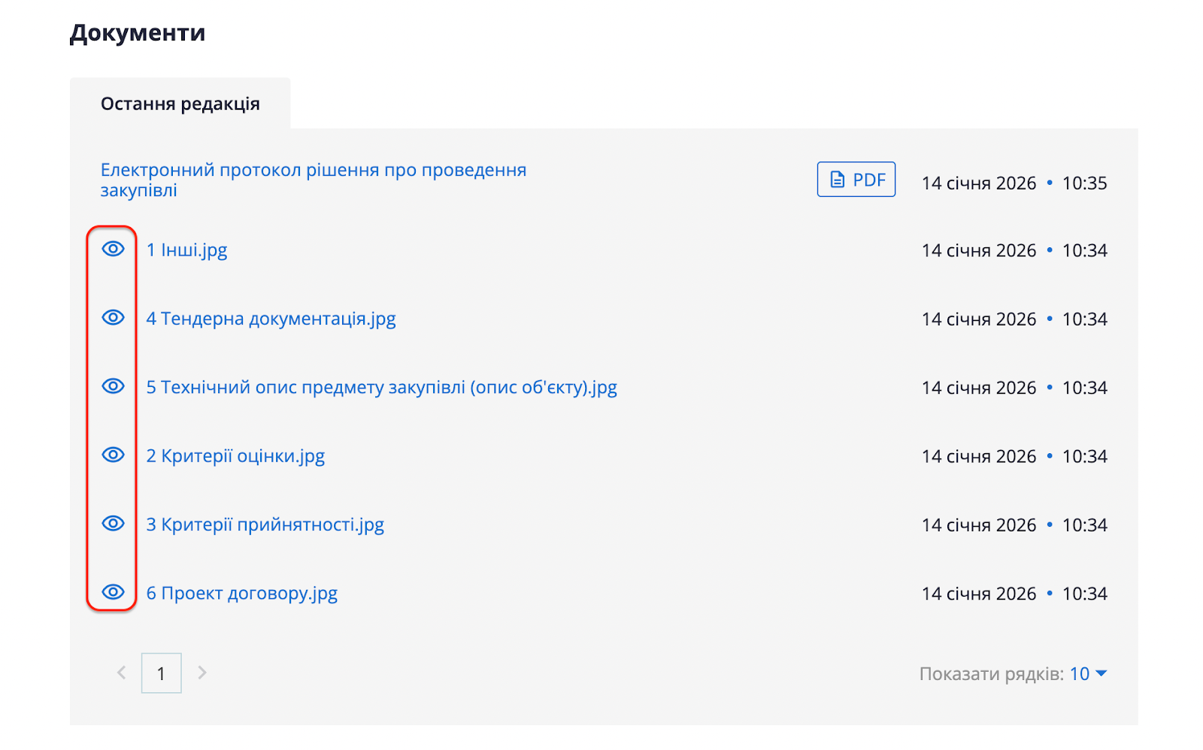Go to previous page with left chevron
Viewport: 1203px width, 750px height.
click(x=121, y=673)
